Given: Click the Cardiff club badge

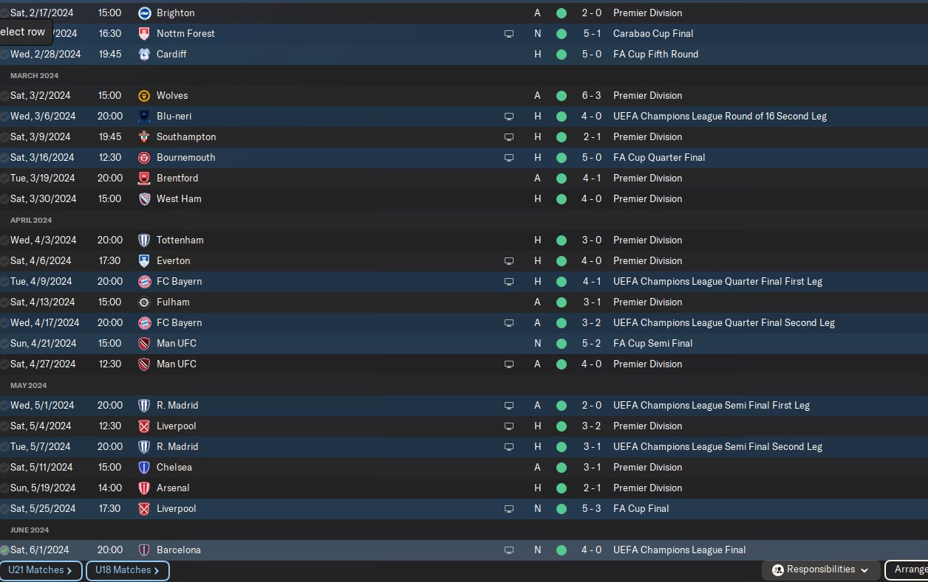Looking at the screenshot, I should (144, 54).
